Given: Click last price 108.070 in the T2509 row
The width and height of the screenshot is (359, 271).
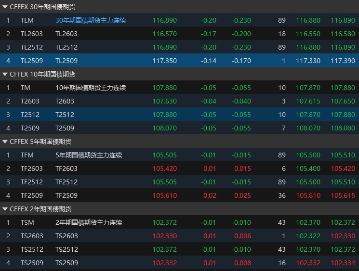Looking at the screenshot, I should pos(165,128).
